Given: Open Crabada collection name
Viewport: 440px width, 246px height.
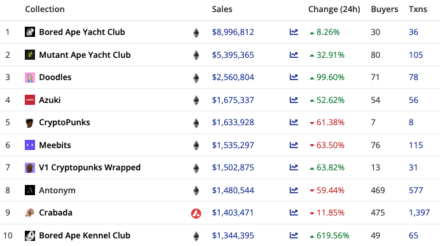Looking at the screenshot, I should 55,212.
